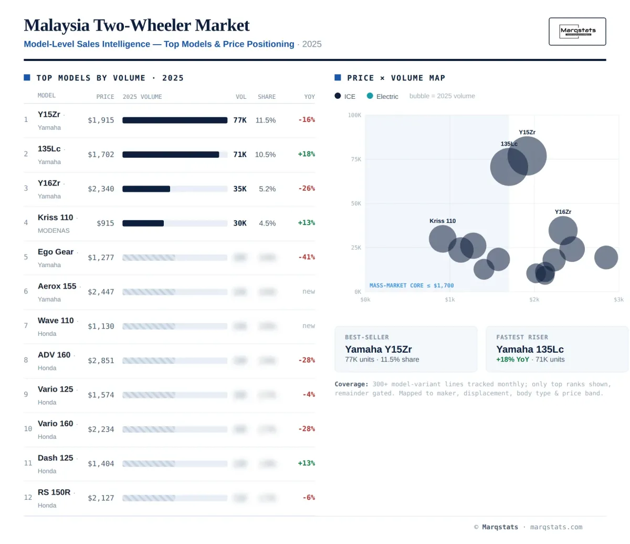Screen dimensions: 630x544
Task: Click the -4% YoY value for Vario 125
Action: (x=309, y=394)
